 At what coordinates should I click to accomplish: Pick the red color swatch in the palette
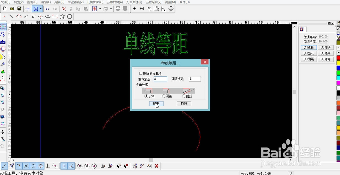(338, 58)
